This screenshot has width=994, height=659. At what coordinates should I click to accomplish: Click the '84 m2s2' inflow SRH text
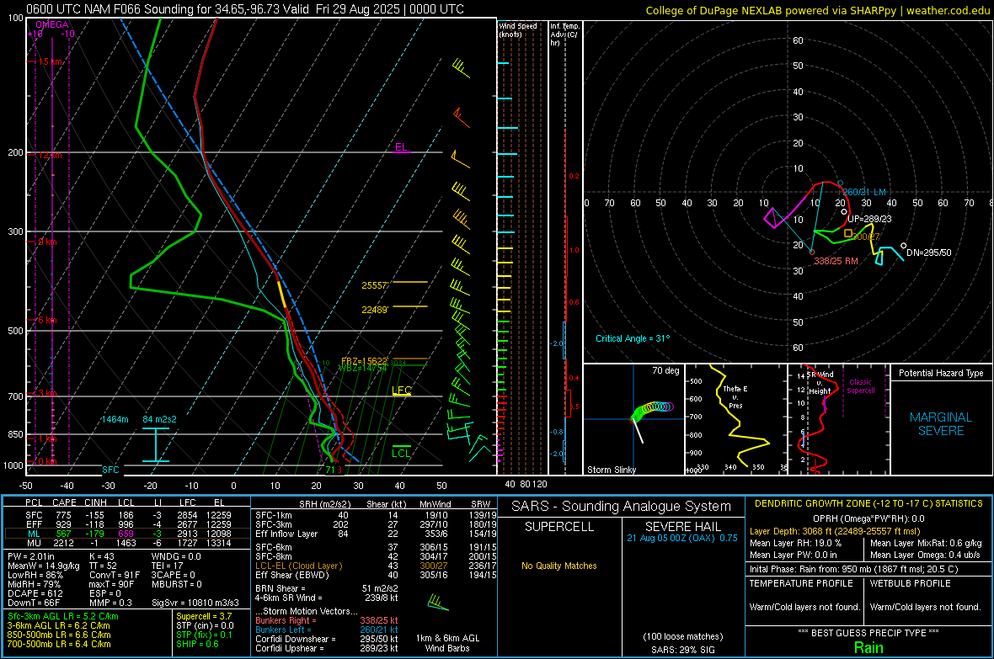160,419
